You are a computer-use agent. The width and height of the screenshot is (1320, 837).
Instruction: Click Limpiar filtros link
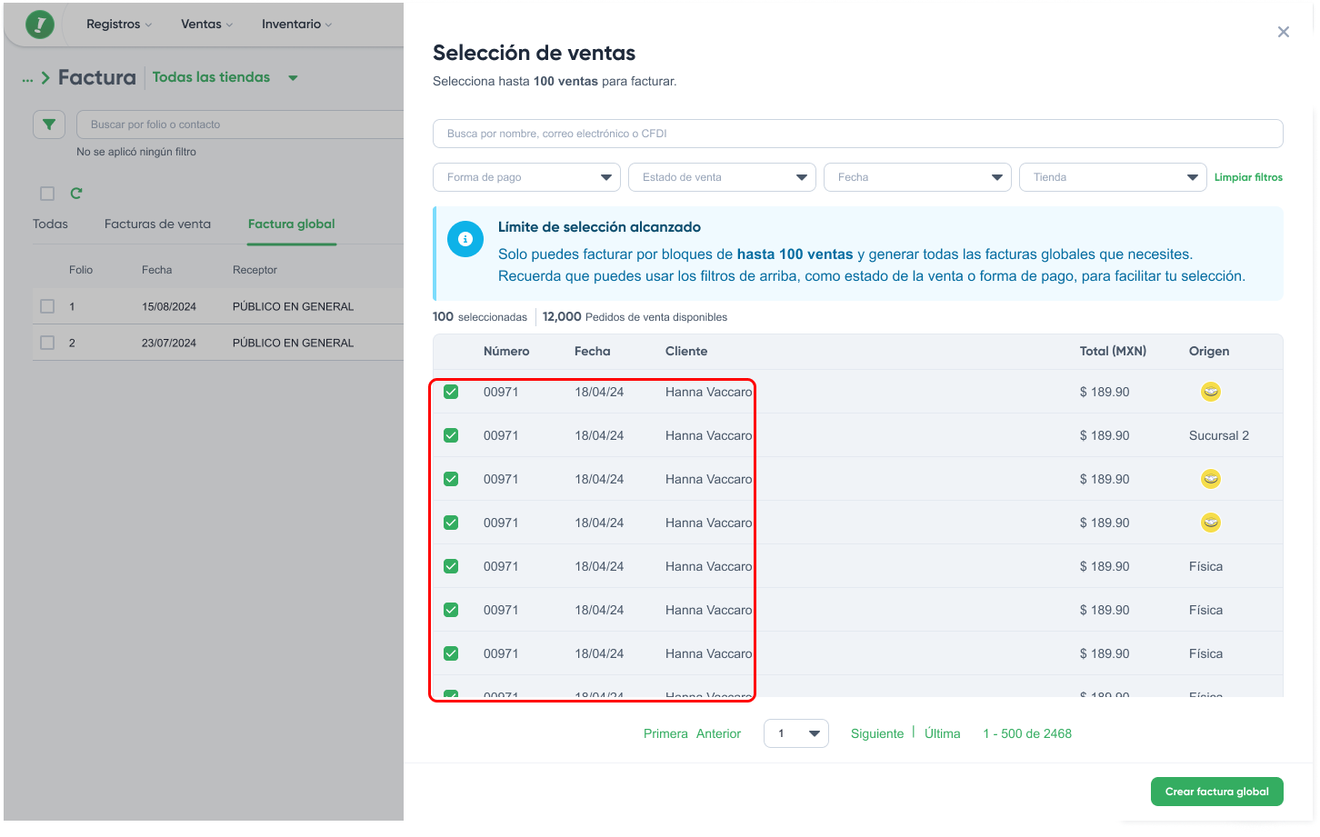(1248, 177)
